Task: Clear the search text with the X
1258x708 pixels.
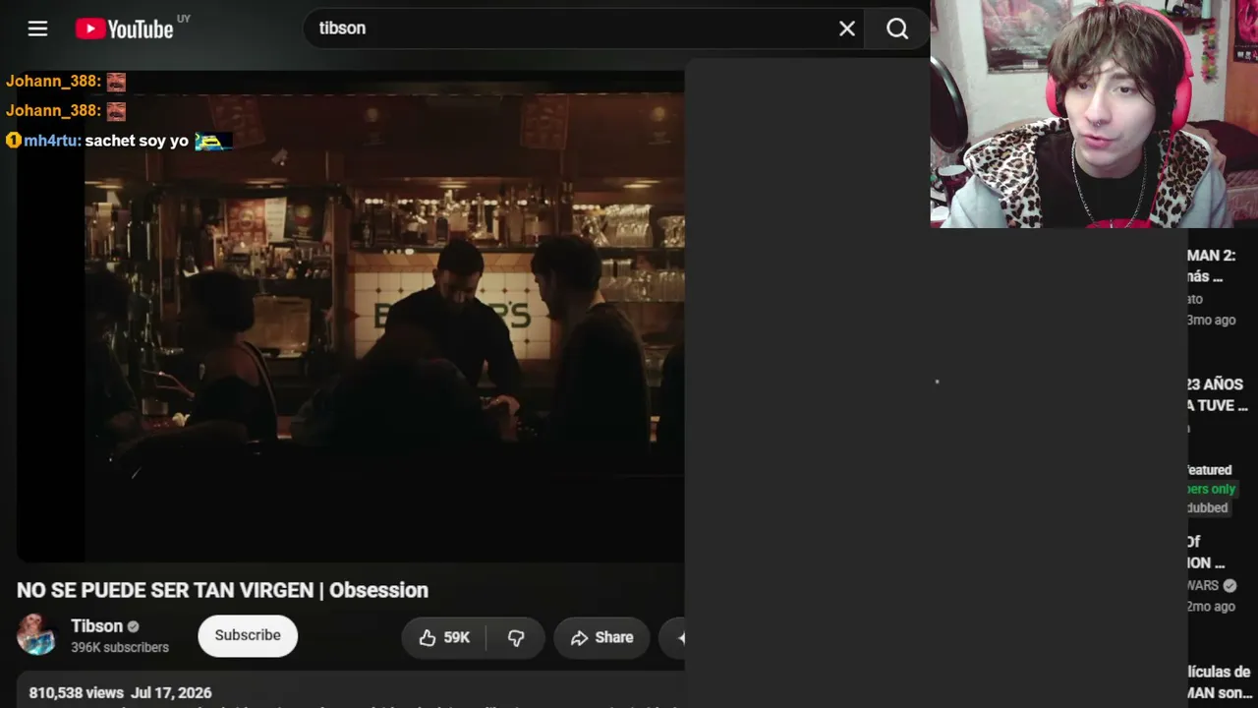Action: [x=847, y=29]
